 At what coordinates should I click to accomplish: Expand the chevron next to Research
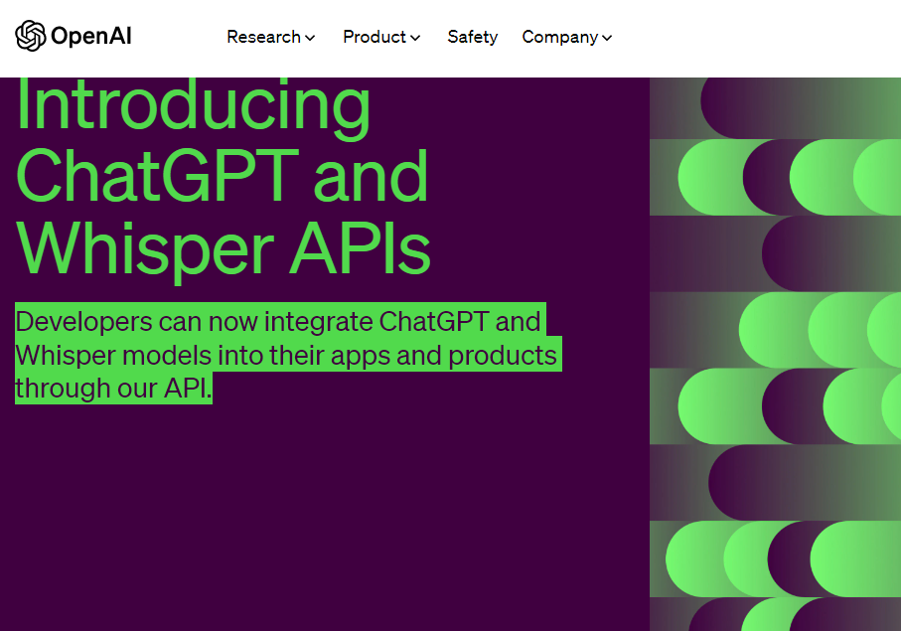tap(310, 38)
